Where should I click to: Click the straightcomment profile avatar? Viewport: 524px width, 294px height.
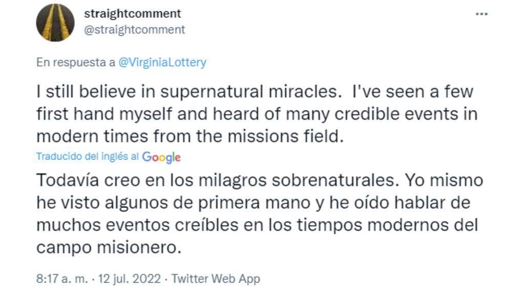55,22
